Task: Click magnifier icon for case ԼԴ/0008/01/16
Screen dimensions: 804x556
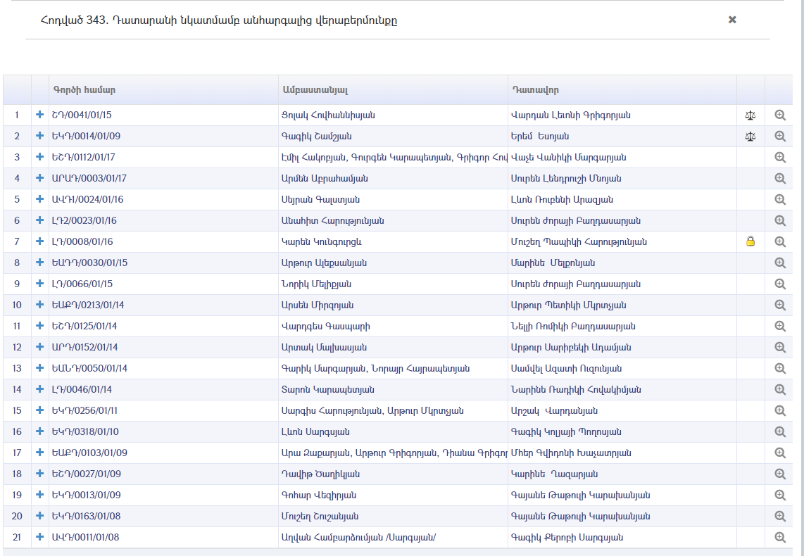Action: coord(780,241)
